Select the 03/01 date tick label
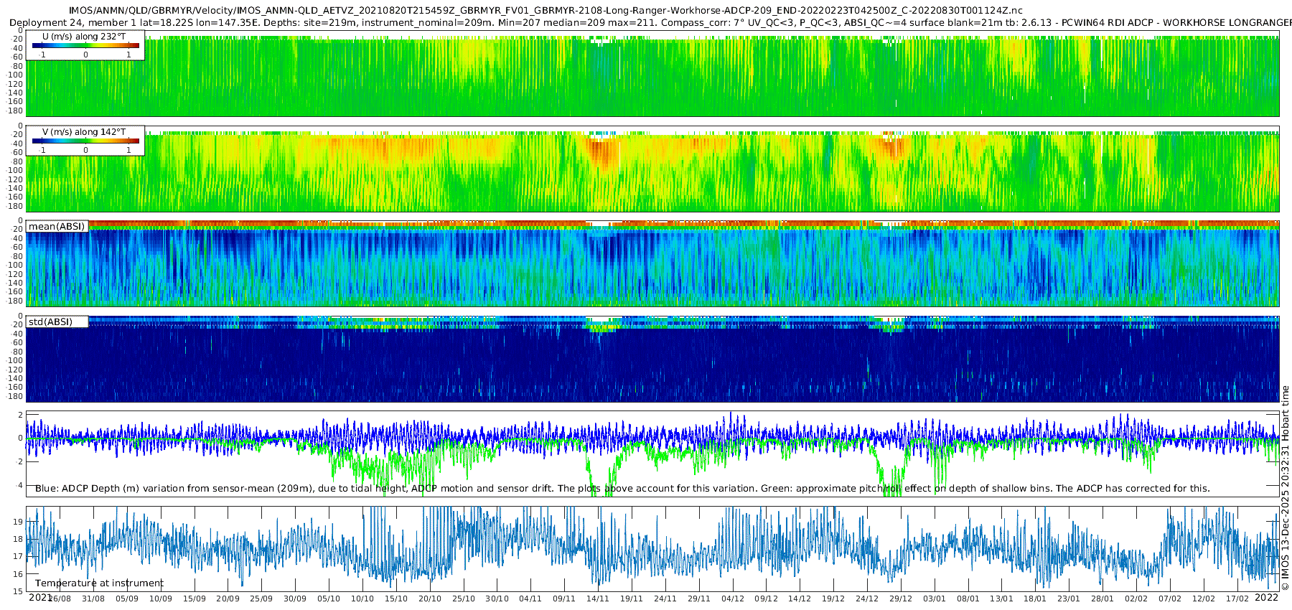The width and height of the screenshot is (1292, 610). tap(934, 599)
